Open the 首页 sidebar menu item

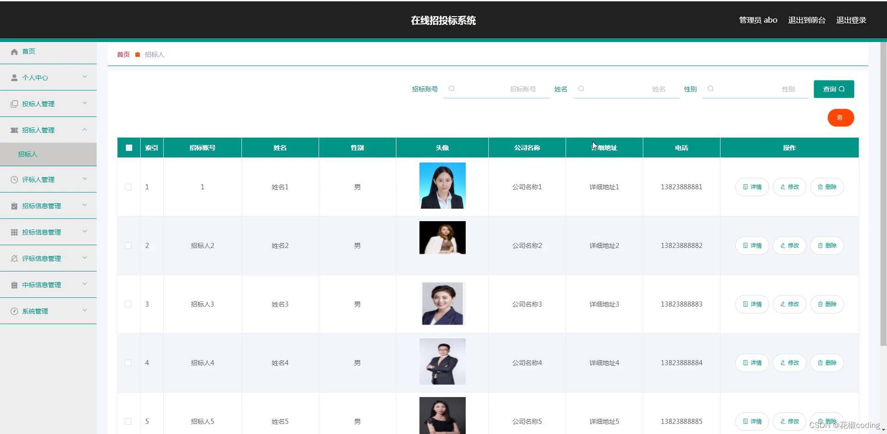pyautogui.click(x=48, y=52)
